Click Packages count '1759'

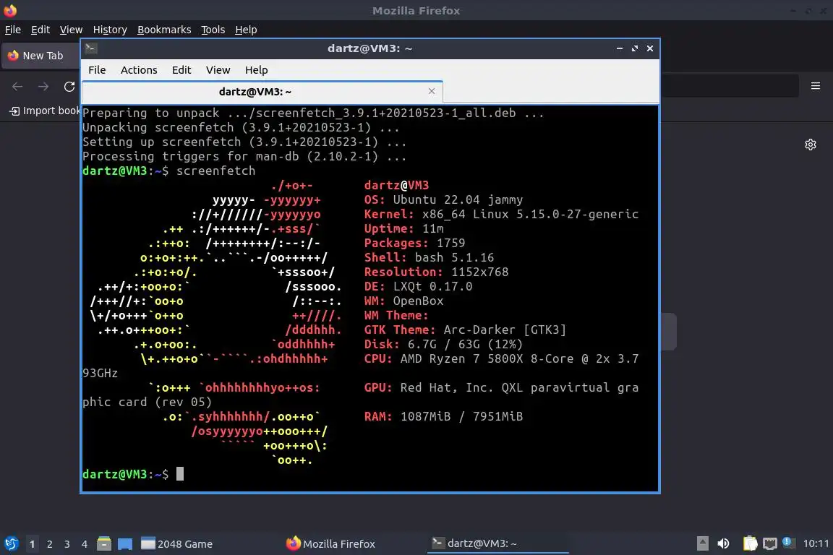pos(451,244)
